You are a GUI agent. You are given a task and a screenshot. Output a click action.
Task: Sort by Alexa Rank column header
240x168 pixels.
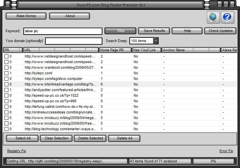229,50
